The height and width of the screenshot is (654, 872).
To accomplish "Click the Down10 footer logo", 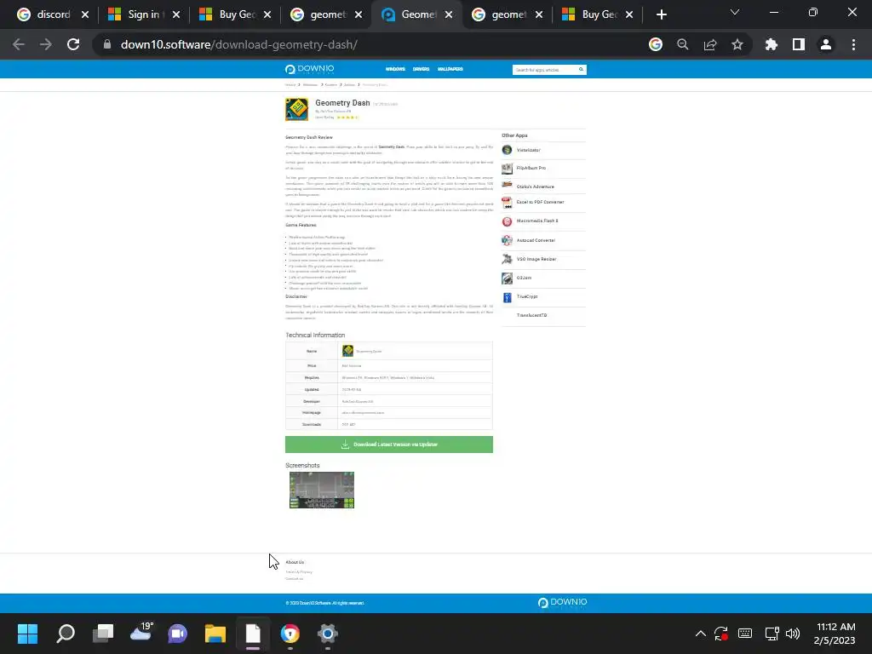I will point(562,603).
